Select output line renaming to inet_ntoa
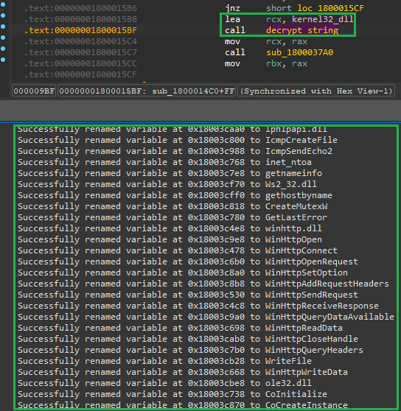Screen dimensions: 401x411 coord(164,162)
